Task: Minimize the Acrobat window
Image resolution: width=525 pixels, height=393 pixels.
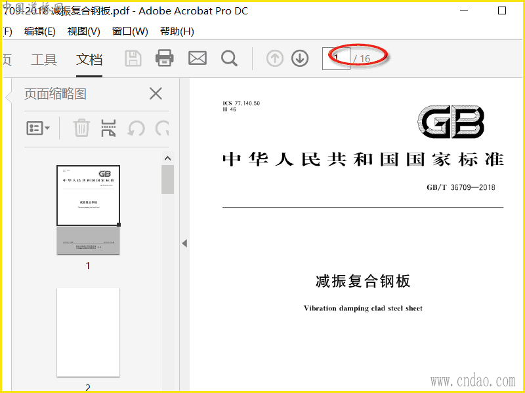Action: click(464, 10)
